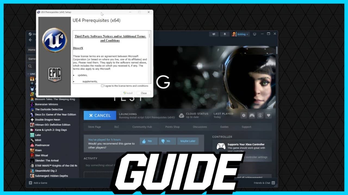The height and width of the screenshot is (195, 348).
Task: Select Hitman GO: Definitive Edition
Action: point(52,125)
